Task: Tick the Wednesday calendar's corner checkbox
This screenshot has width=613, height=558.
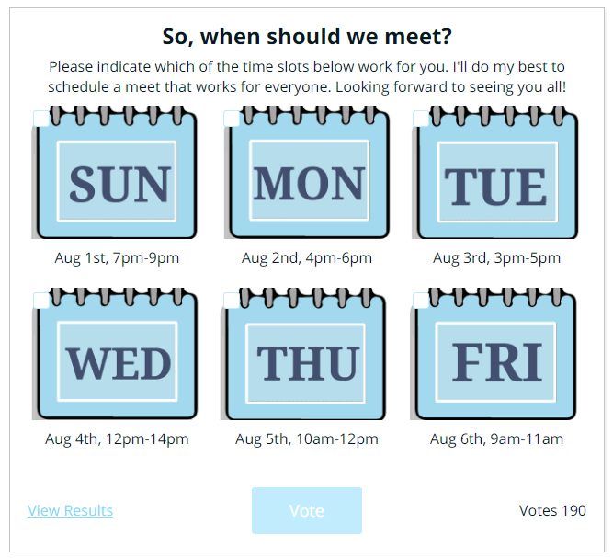Action: coord(40,301)
